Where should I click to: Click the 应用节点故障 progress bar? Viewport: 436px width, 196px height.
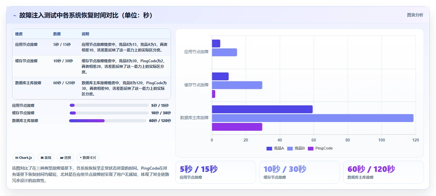[109, 105]
